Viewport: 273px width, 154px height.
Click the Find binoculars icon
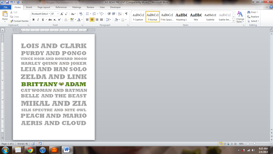249,12
